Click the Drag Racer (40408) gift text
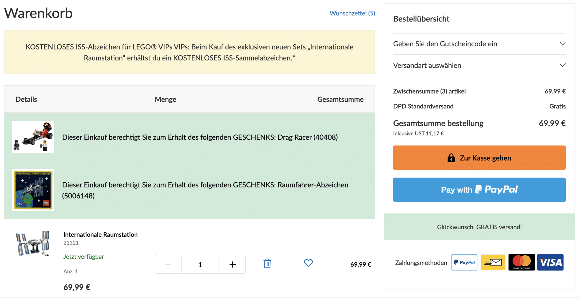This screenshot has height=298, width=579. tap(200, 137)
